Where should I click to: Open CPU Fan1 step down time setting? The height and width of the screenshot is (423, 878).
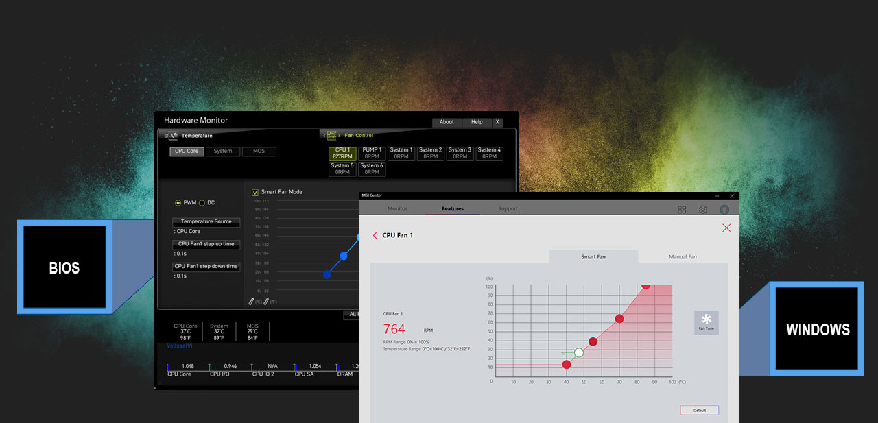coord(206,266)
